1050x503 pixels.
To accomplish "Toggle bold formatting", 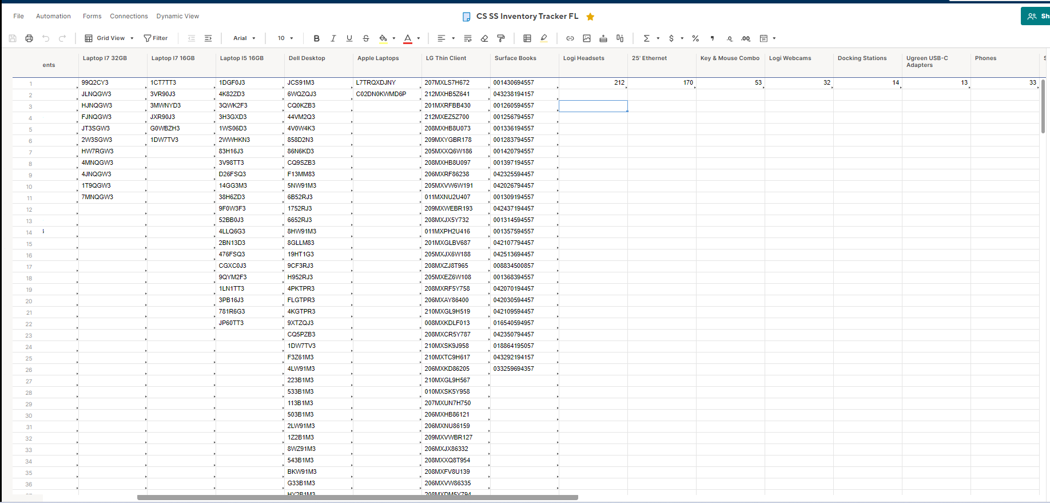I will 316,38.
